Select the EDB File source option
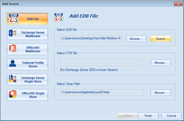Viewport: 184px width, 121px height. 27,19
